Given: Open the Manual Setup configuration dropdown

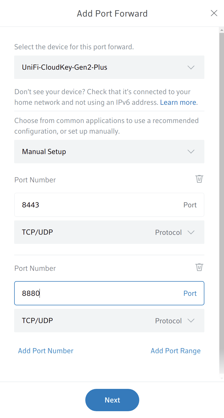Looking at the screenshot, I should 109,152.
